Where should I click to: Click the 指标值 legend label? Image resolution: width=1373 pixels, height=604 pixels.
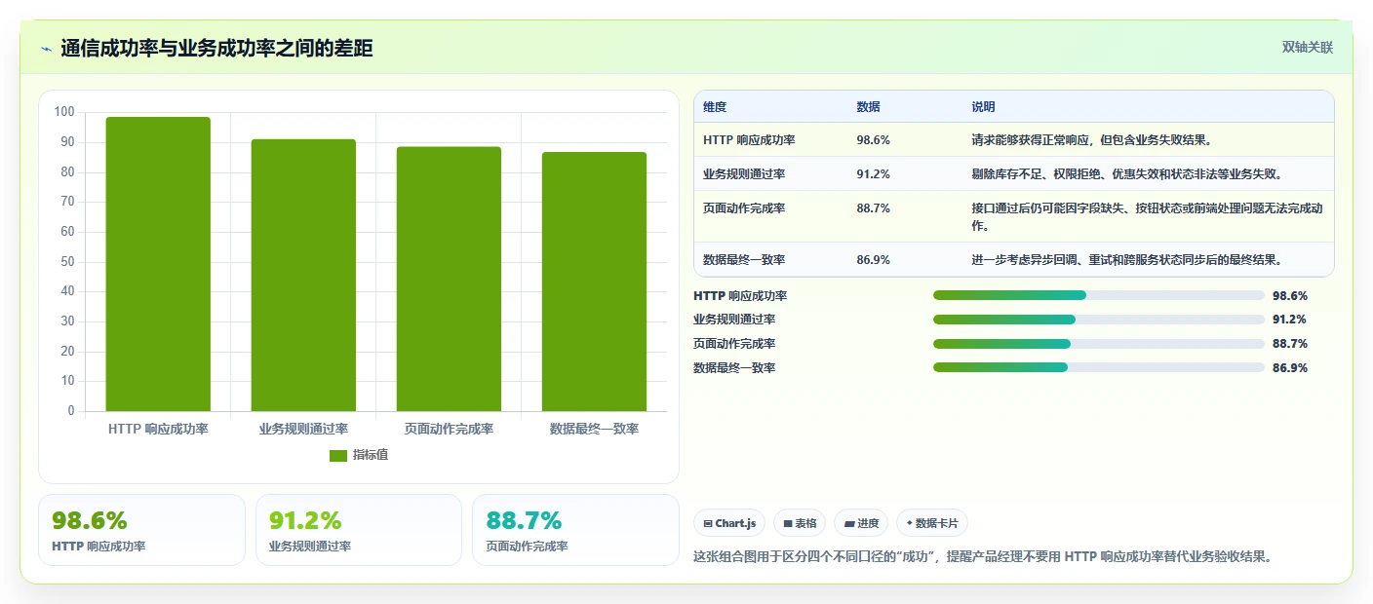(x=371, y=456)
